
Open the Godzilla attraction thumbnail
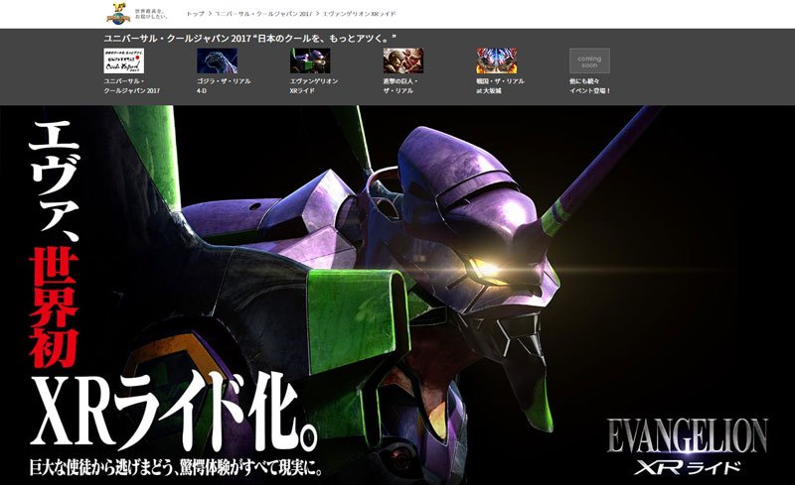click(217, 61)
